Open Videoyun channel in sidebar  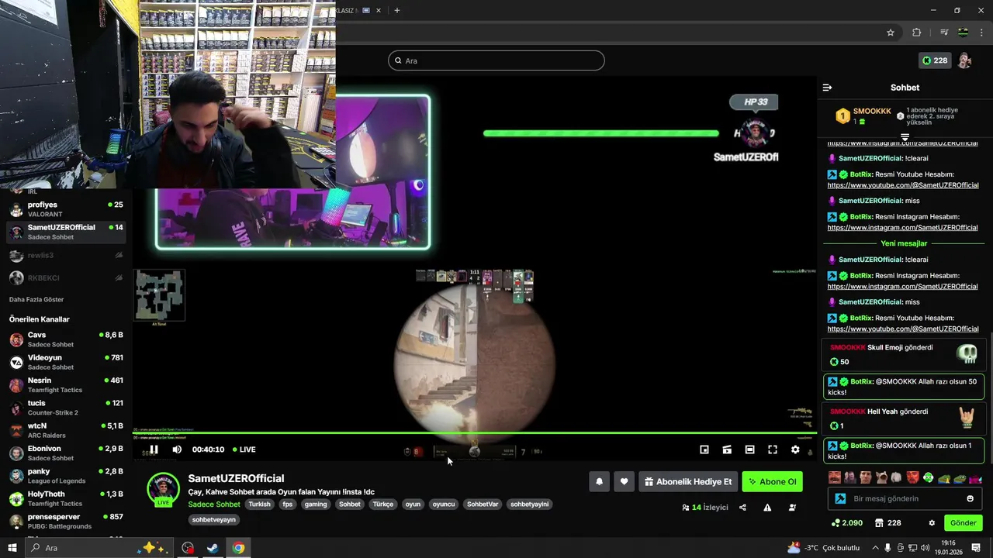click(x=66, y=362)
